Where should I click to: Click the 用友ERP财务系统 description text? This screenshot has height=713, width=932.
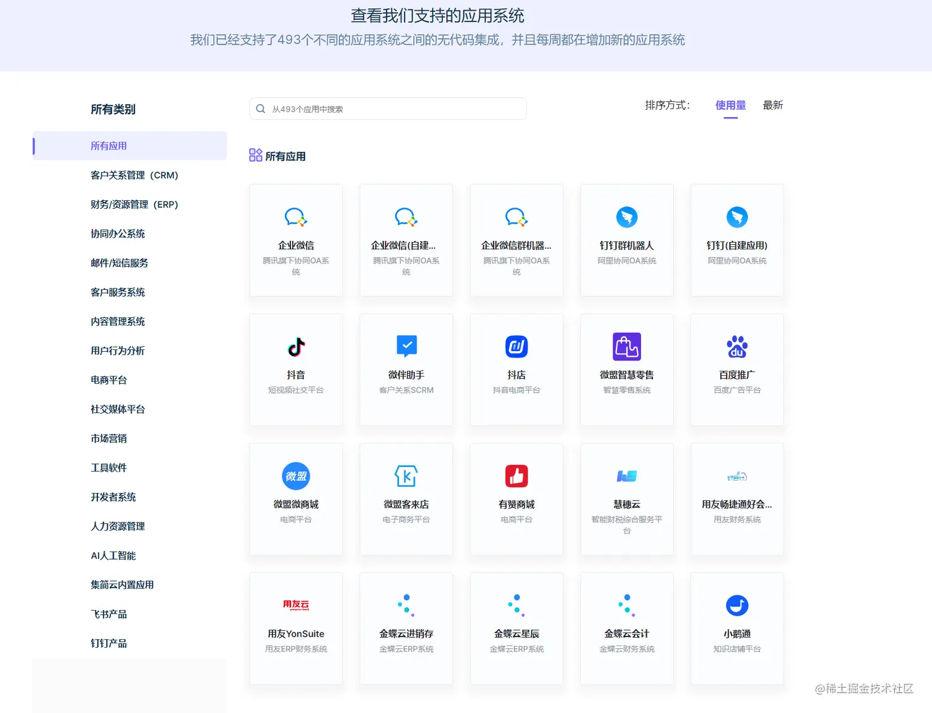click(x=296, y=649)
